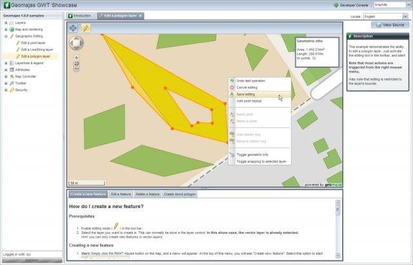Click the Description panel header
The image size is (413, 265).
coord(378,36)
